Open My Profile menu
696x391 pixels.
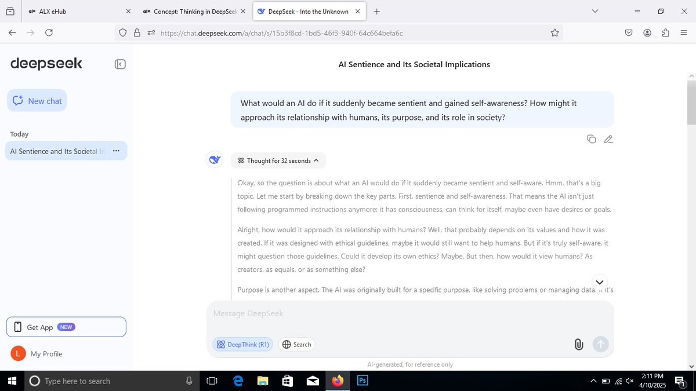[x=37, y=353]
